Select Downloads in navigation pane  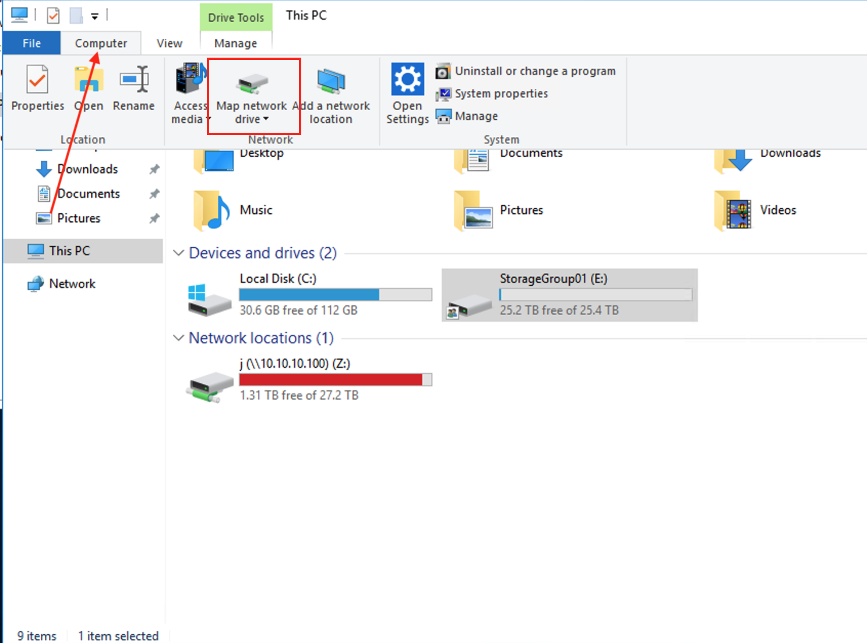coord(87,169)
